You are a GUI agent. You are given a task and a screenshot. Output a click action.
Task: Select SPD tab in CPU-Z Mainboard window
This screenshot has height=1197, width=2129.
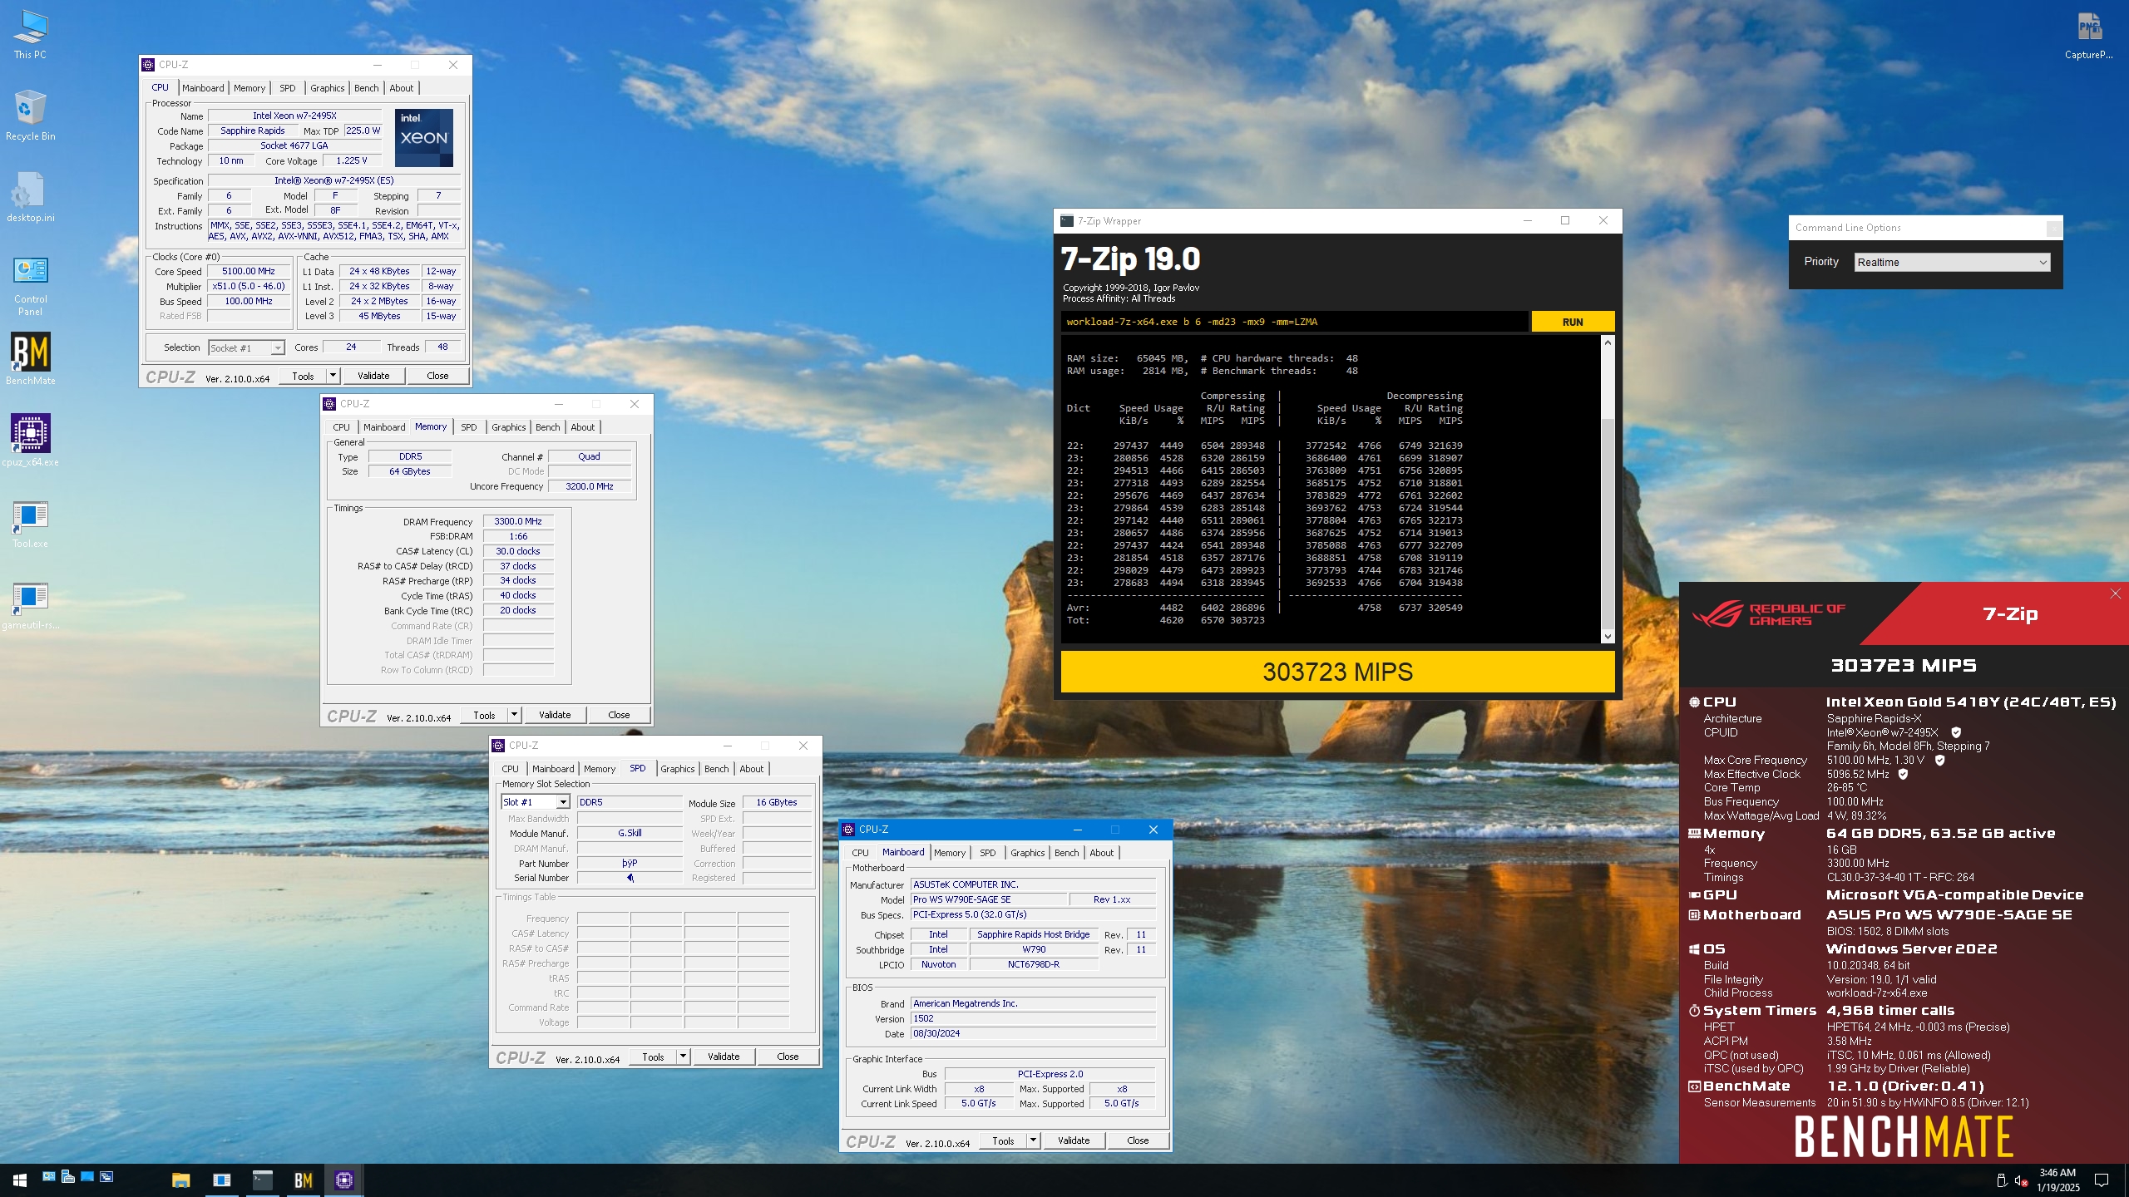987,853
